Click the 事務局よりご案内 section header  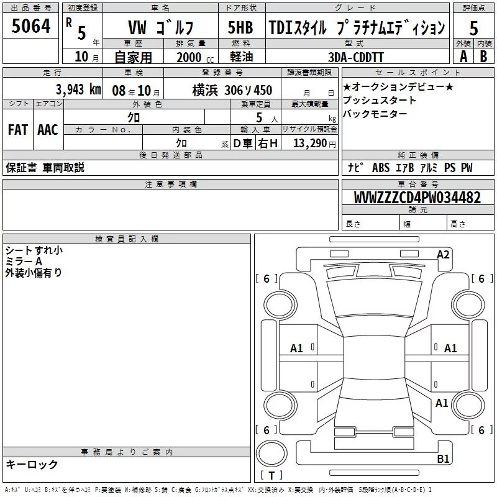coord(127,452)
